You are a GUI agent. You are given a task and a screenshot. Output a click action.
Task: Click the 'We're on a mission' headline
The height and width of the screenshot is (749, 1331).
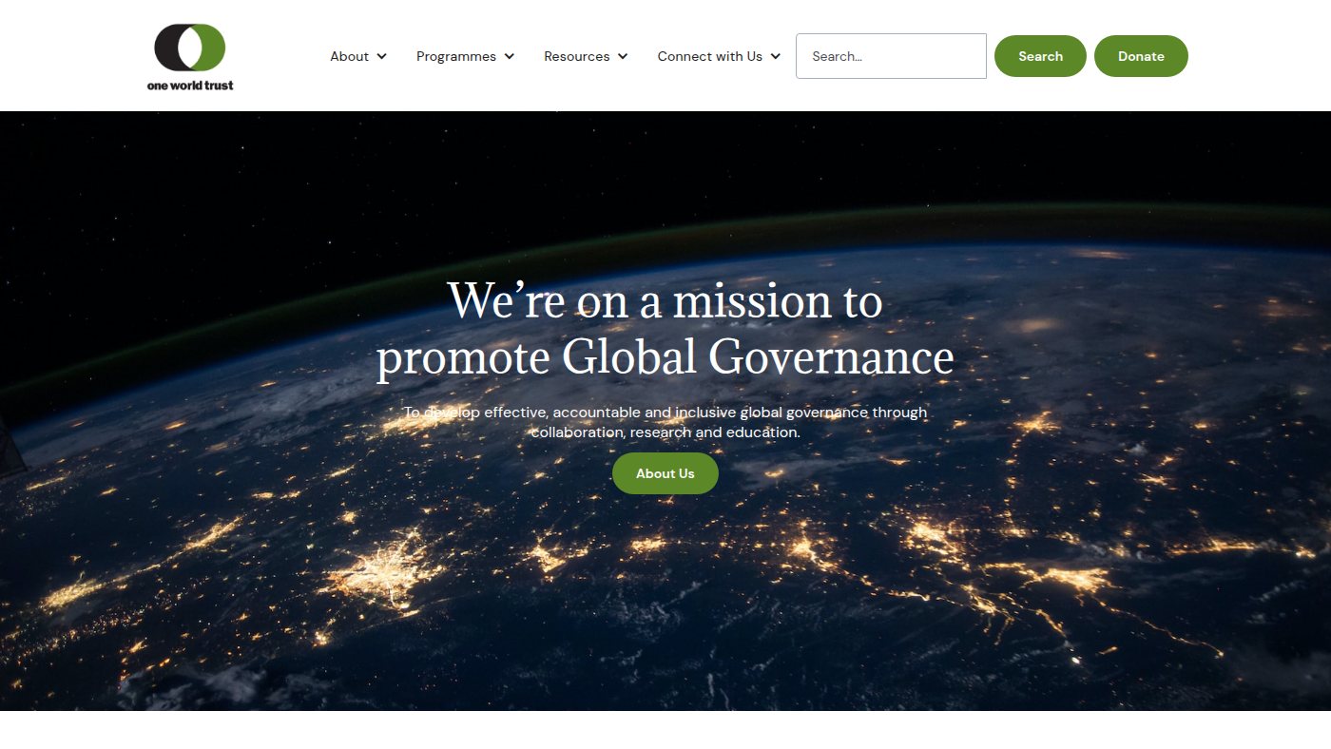[665, 329]
